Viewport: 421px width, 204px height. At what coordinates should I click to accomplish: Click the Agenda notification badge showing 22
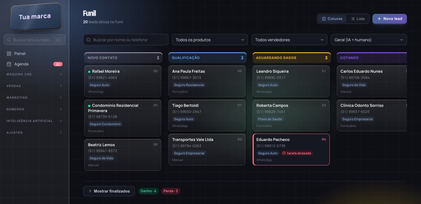58,64
